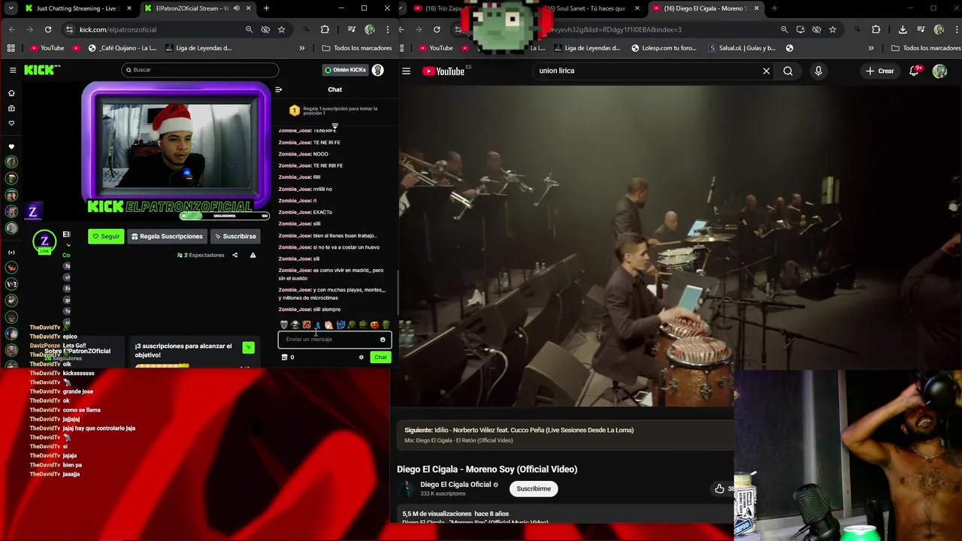962x541 pixels.
Task: Open left browser extensions puzzle icon
Action: 325,29
